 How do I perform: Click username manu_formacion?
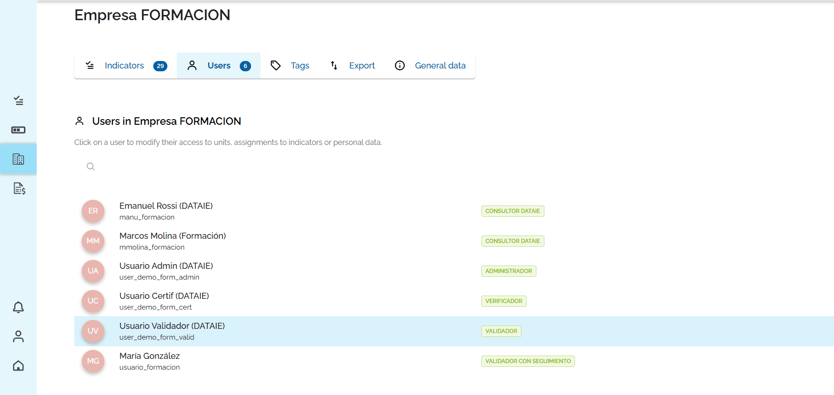(147, 217)
